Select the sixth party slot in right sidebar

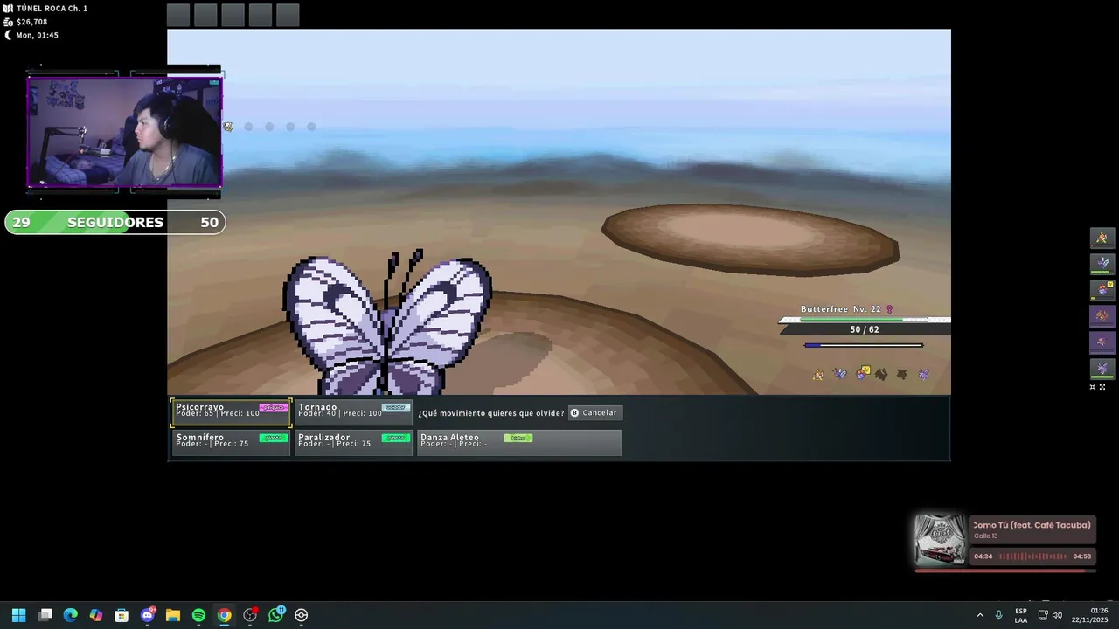point(1102,369)
